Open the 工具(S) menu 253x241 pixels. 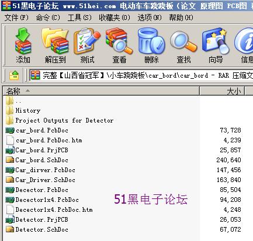(79, 18)
